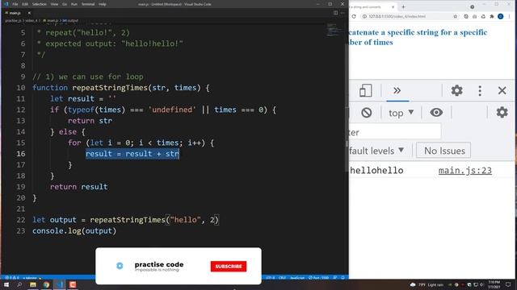The height and width of the screenshot is (290, 517).
Task: Click line number 22 in the gutter
Action: (21, 220)
